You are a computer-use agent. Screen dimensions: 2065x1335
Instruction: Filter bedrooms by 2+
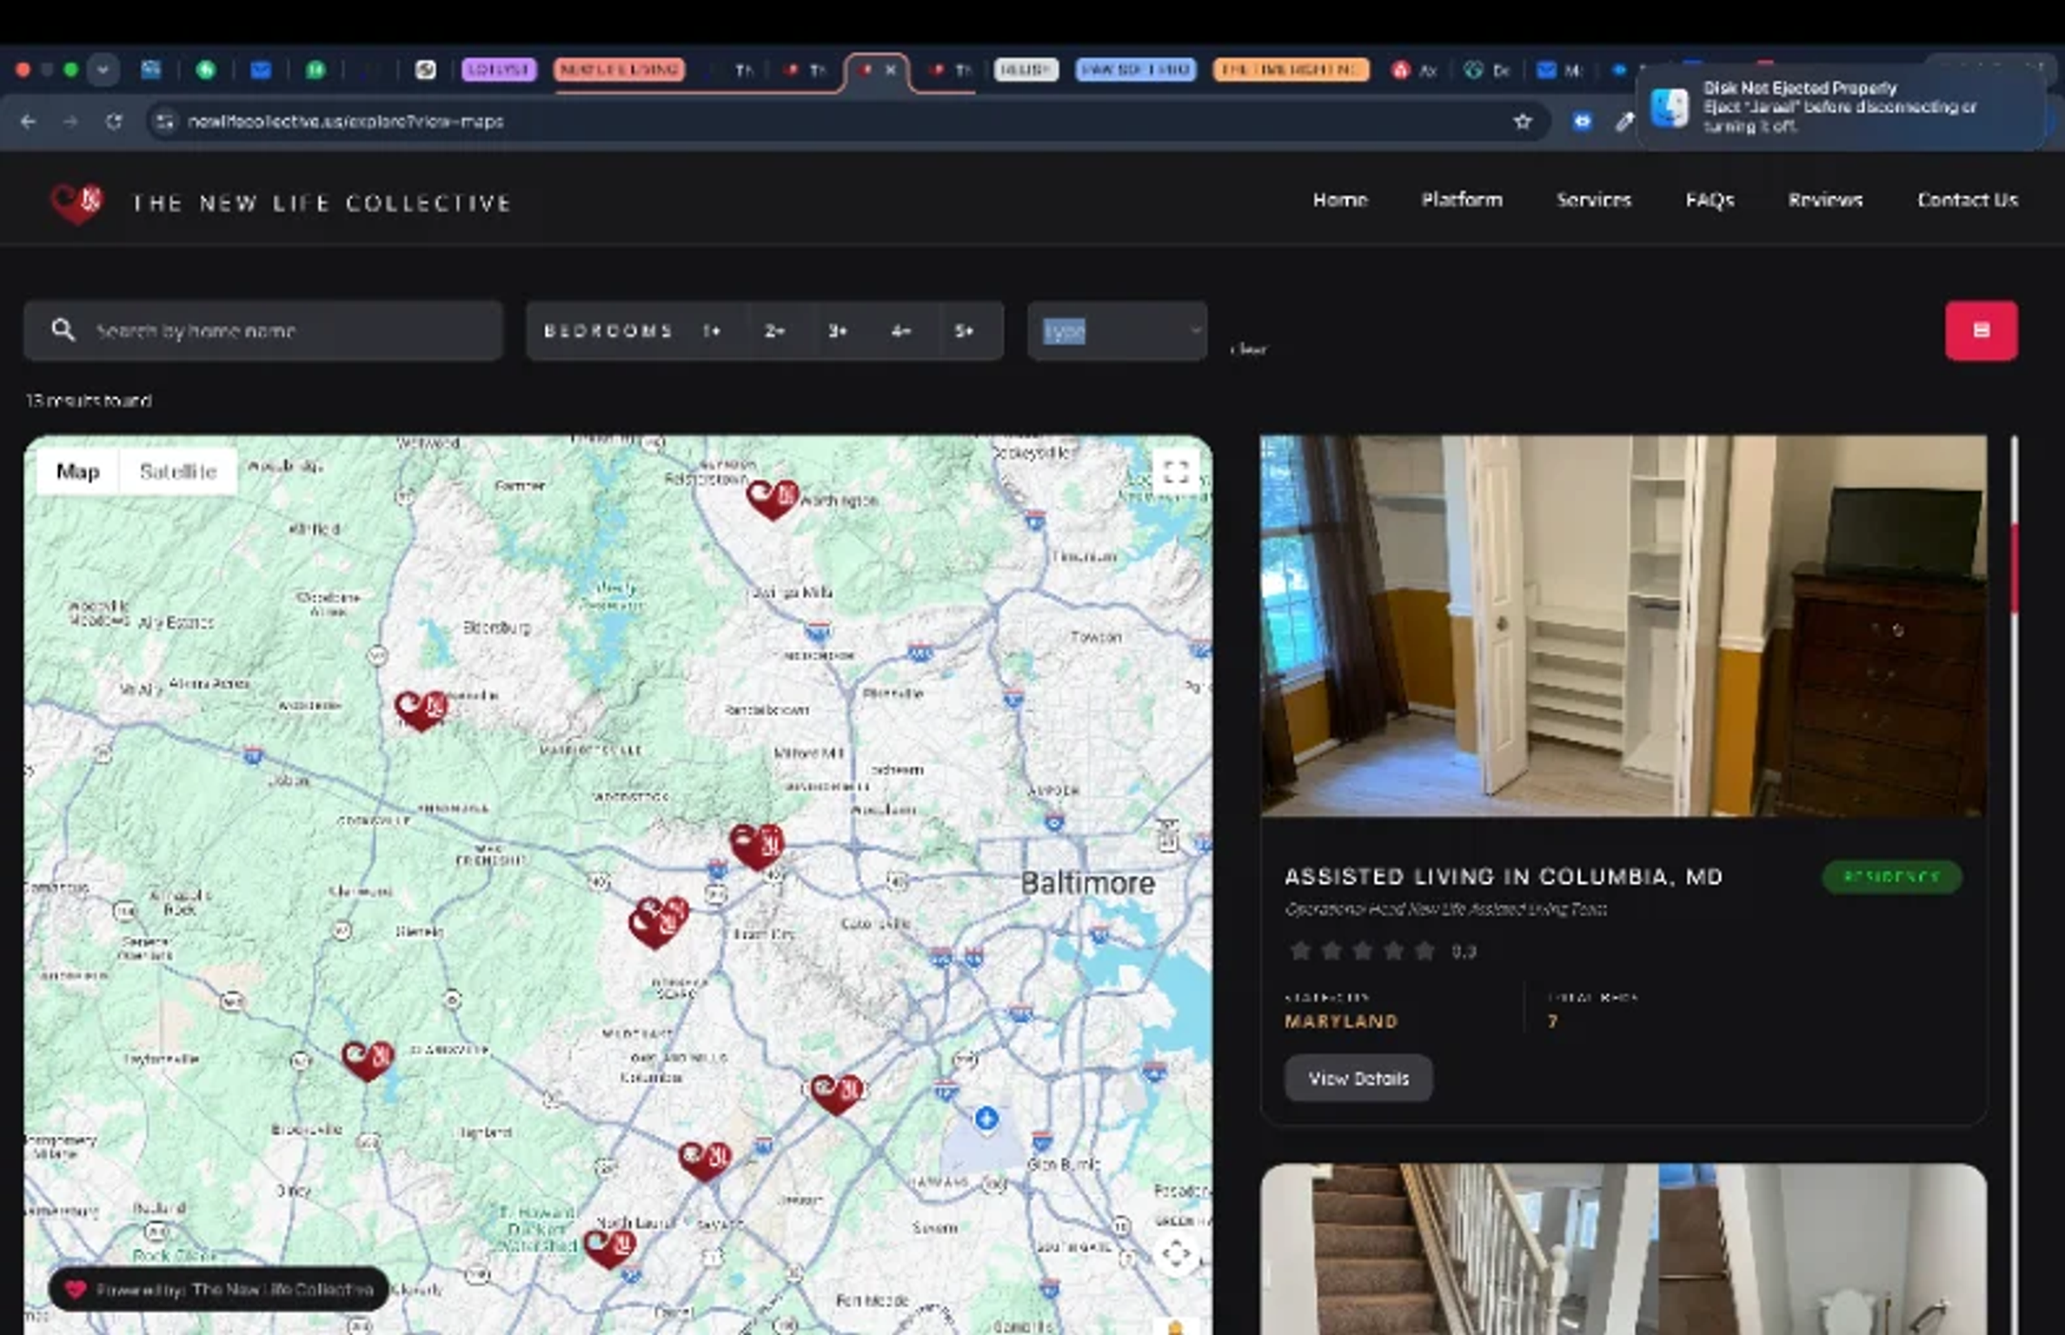coord(774,331)
